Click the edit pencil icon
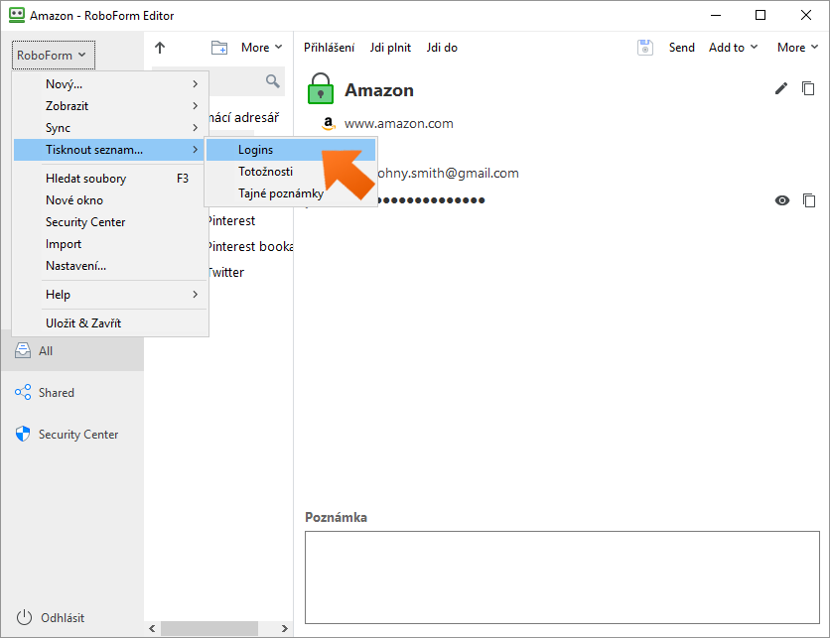 click(x=781, y=88)
